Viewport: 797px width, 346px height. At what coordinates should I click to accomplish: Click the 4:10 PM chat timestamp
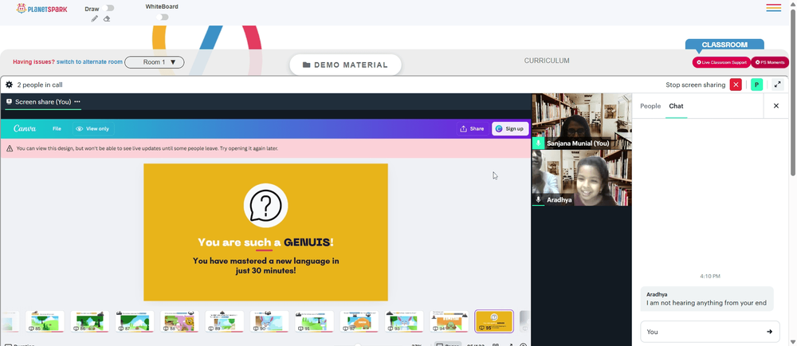click(x=709, y=277)
